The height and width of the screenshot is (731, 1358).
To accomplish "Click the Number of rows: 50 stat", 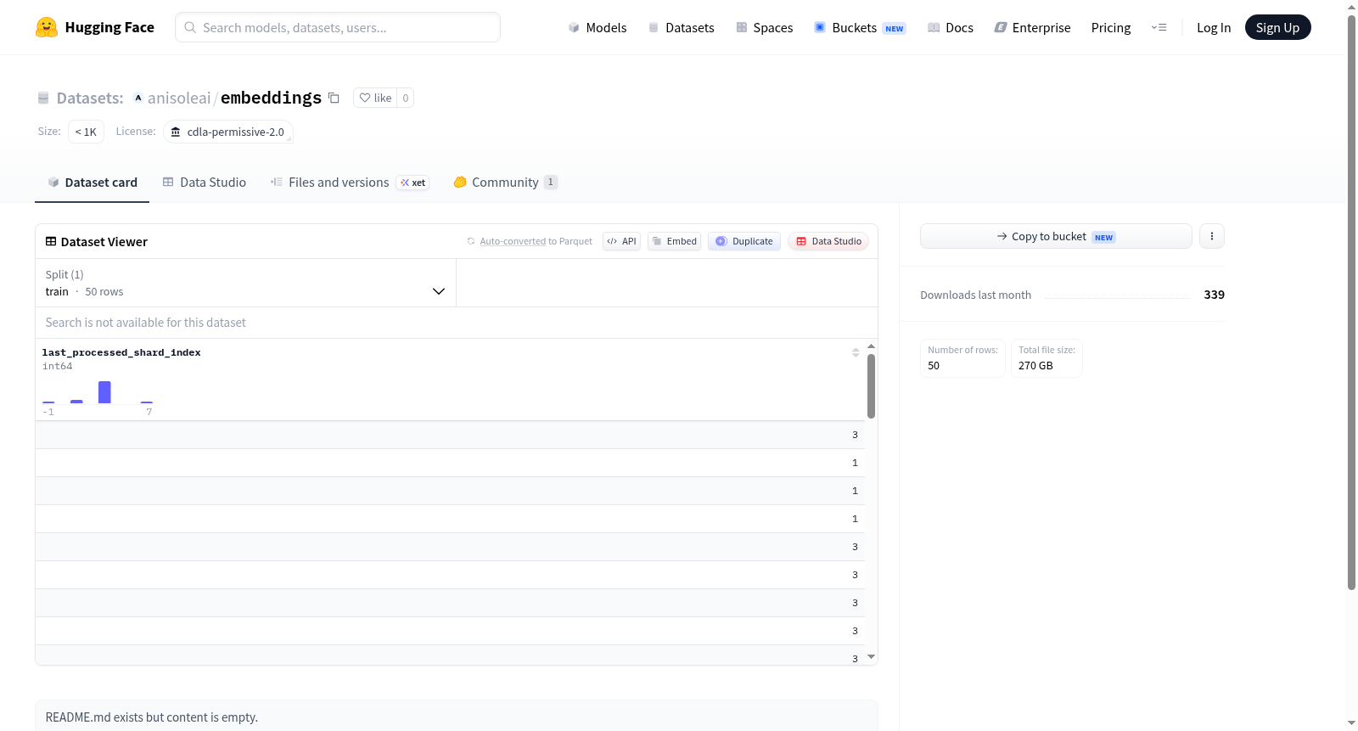I will point(962,358).
